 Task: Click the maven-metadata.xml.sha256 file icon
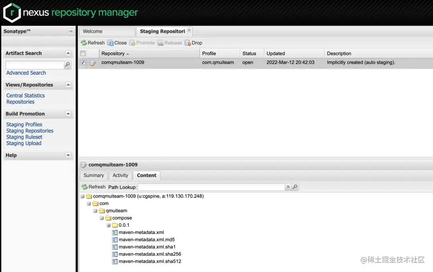tap(115, 254)
